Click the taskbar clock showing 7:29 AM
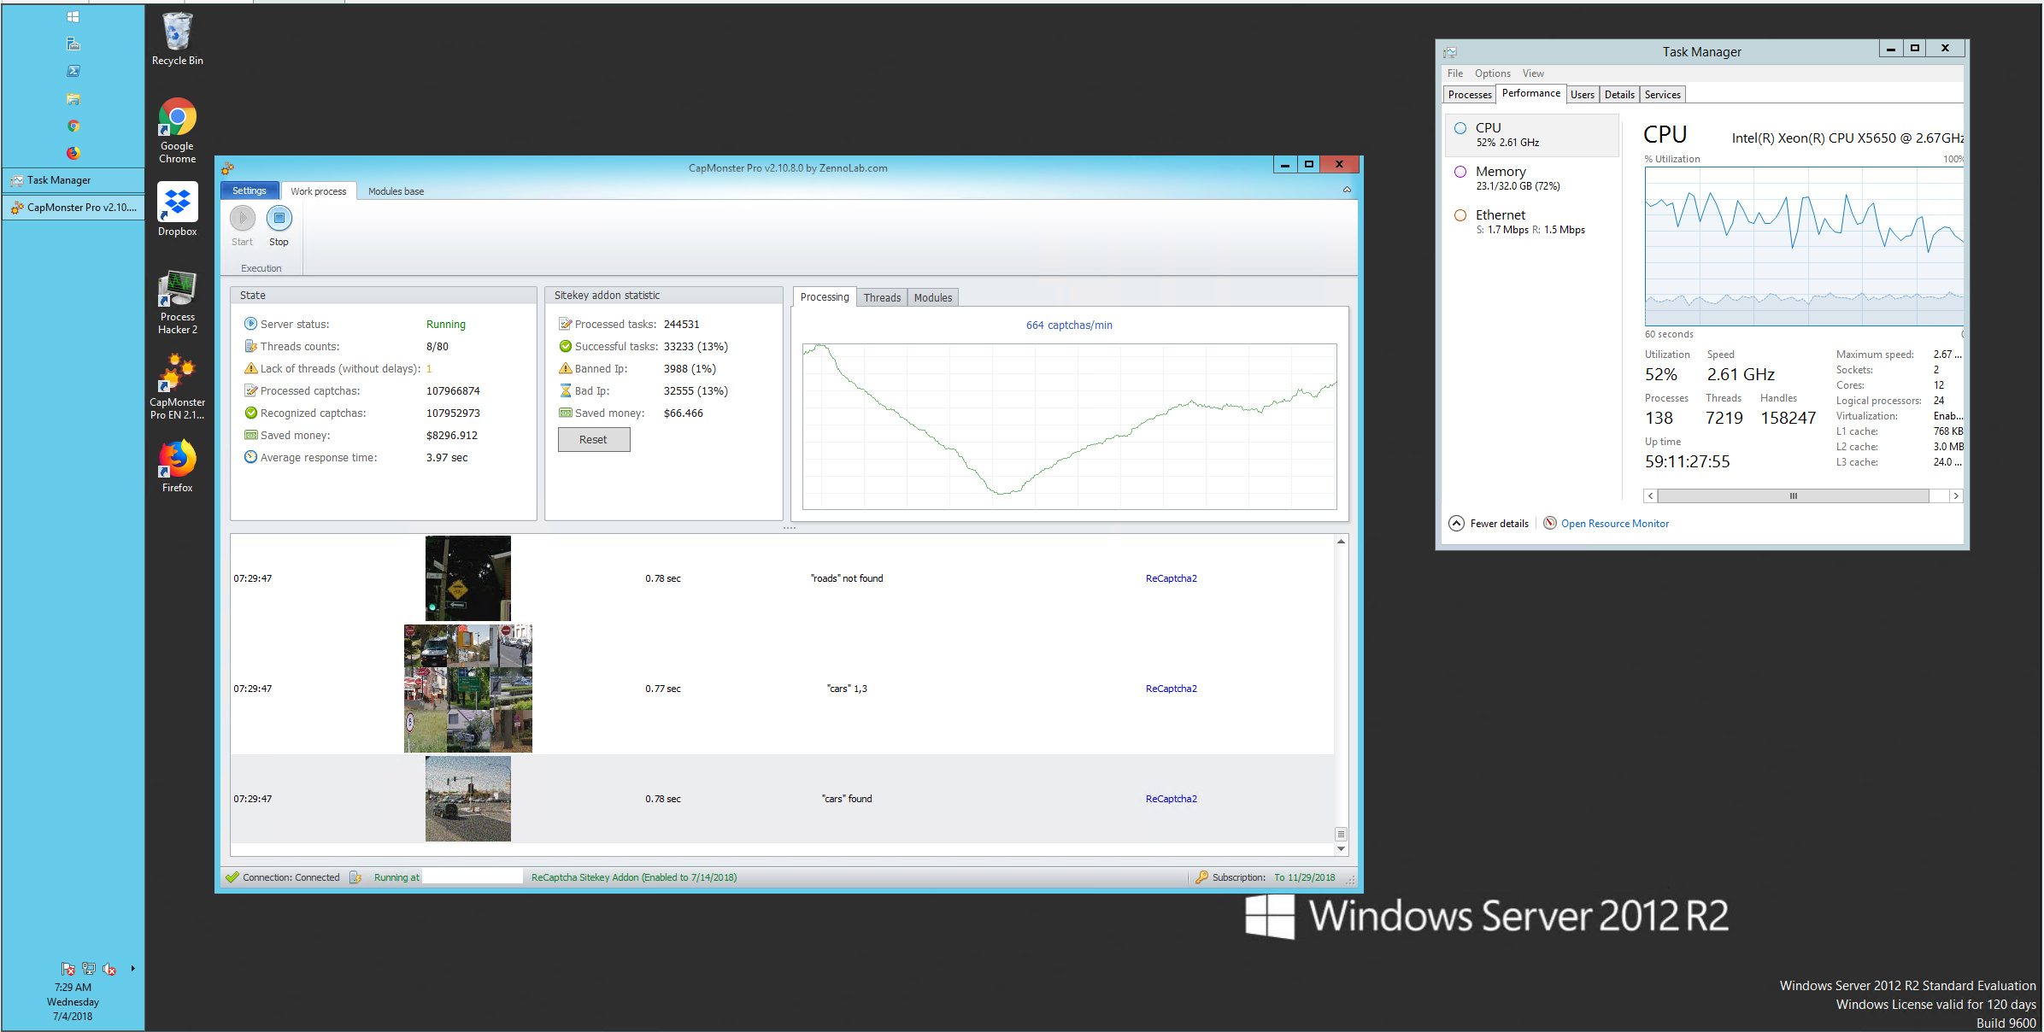This screenshot has width=2044, height=1032. 73,1001
